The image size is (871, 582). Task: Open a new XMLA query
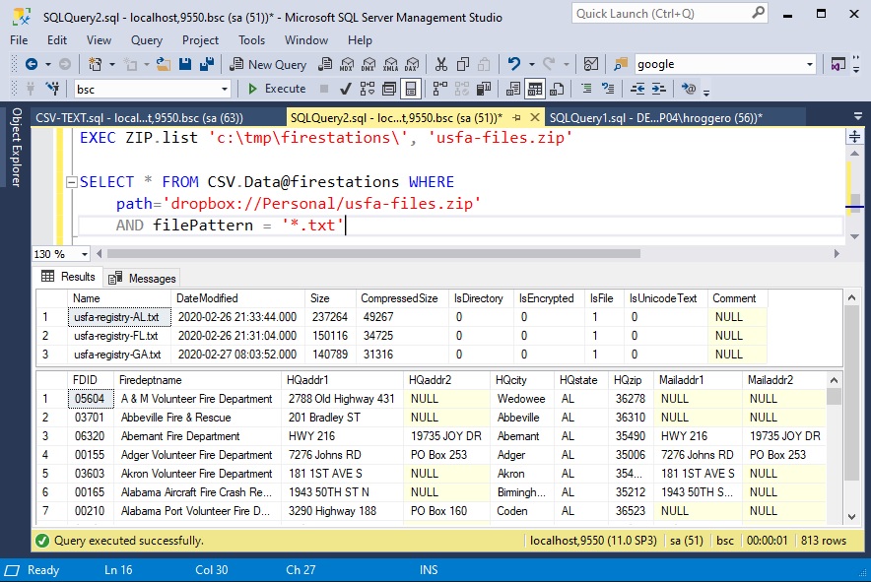tap(390, 64)
